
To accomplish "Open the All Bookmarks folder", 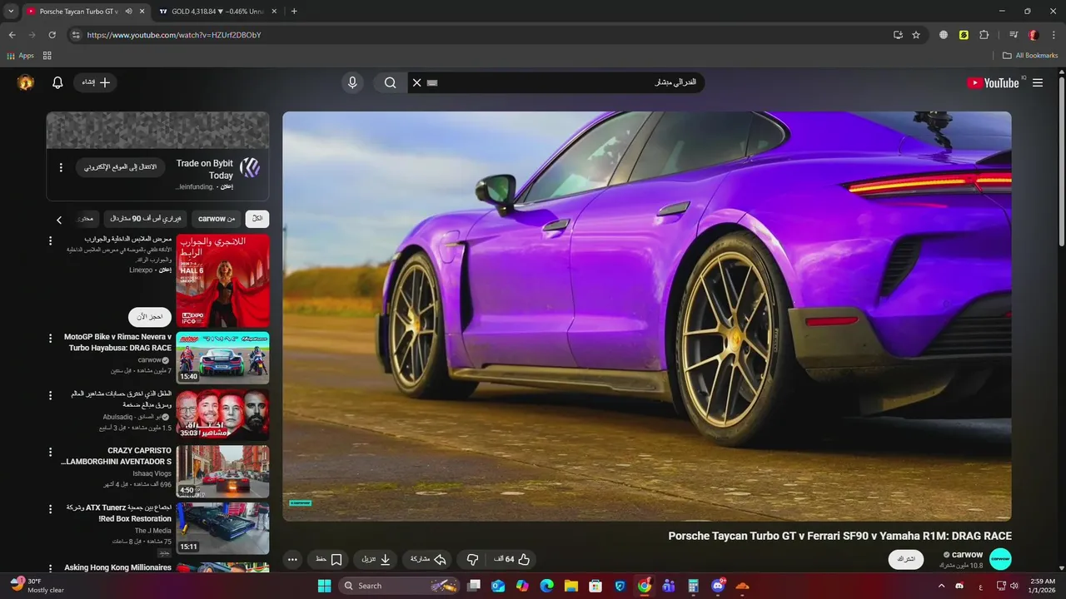I will pos(1029,56).
